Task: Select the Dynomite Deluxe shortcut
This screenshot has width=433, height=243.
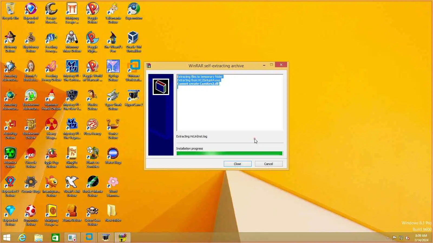Action: pos(31,215)
